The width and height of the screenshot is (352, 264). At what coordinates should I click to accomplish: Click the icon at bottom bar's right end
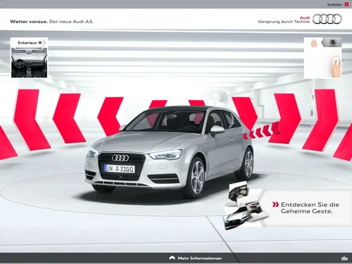pos(344,258)
